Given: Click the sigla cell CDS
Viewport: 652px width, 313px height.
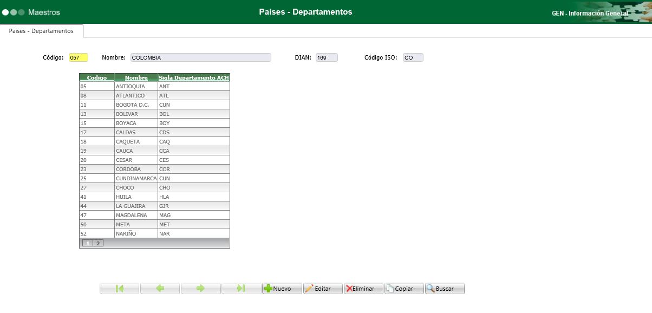Looking at the screenshot, I should tap(194, 132).
